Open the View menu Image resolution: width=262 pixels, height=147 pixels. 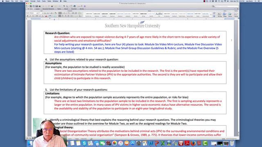[21, 1]
